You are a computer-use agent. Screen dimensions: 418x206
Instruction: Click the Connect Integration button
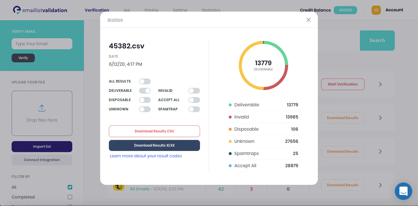point(42,160)
